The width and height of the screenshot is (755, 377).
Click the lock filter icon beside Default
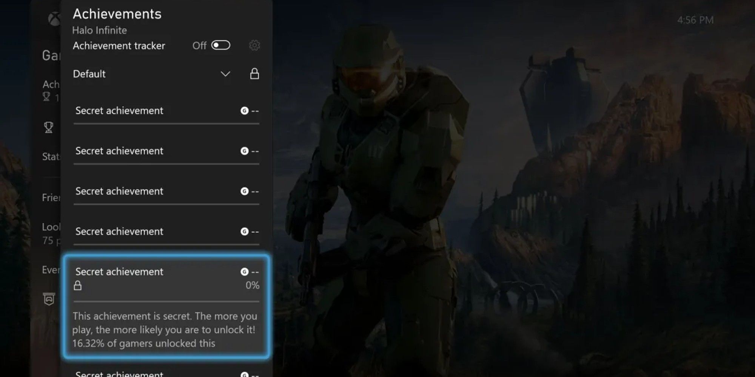tap(254, 73)
